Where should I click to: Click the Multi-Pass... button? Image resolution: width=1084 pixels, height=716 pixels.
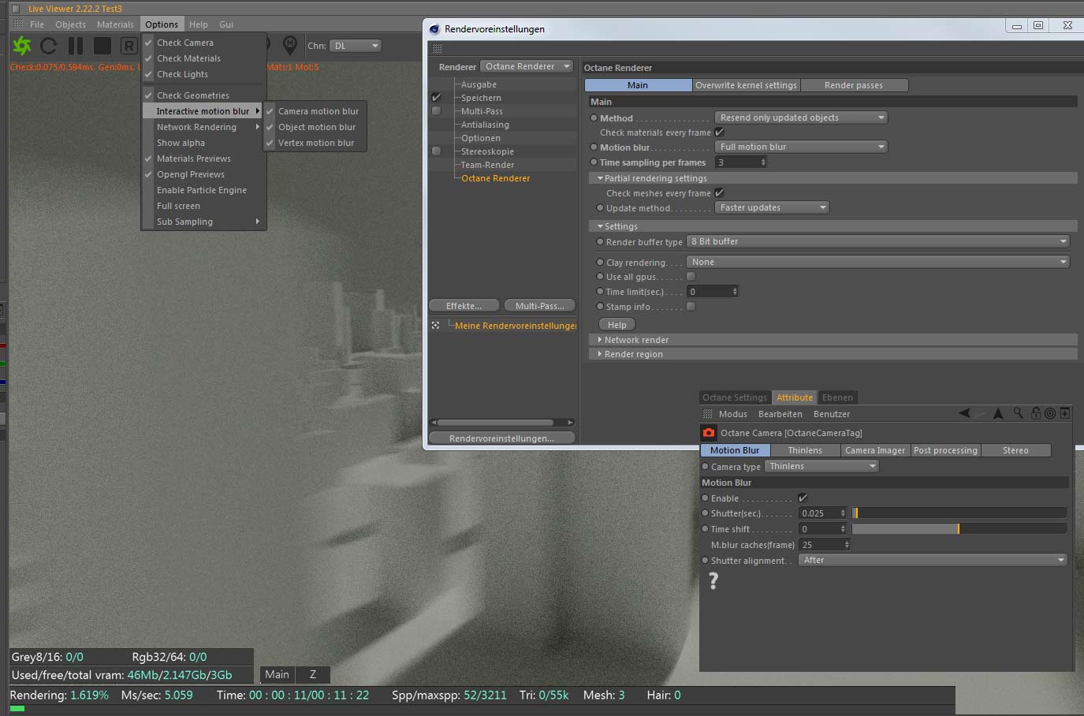(539, 306)
